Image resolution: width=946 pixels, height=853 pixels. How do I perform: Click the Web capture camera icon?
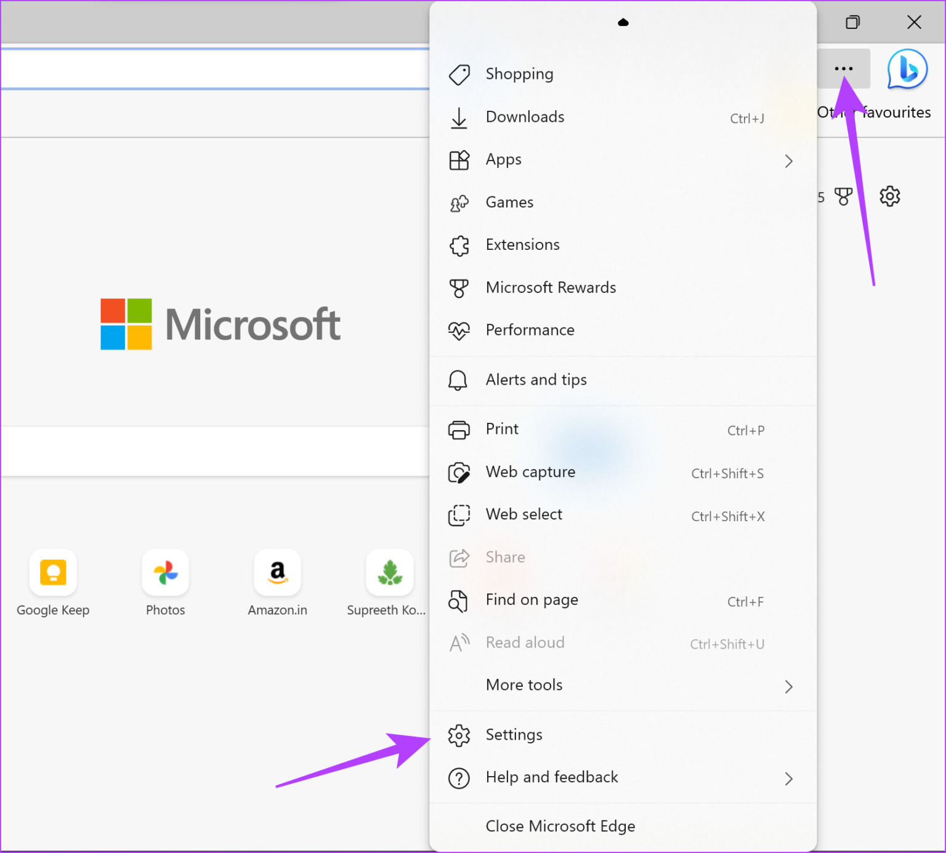(x=459, y=473)
